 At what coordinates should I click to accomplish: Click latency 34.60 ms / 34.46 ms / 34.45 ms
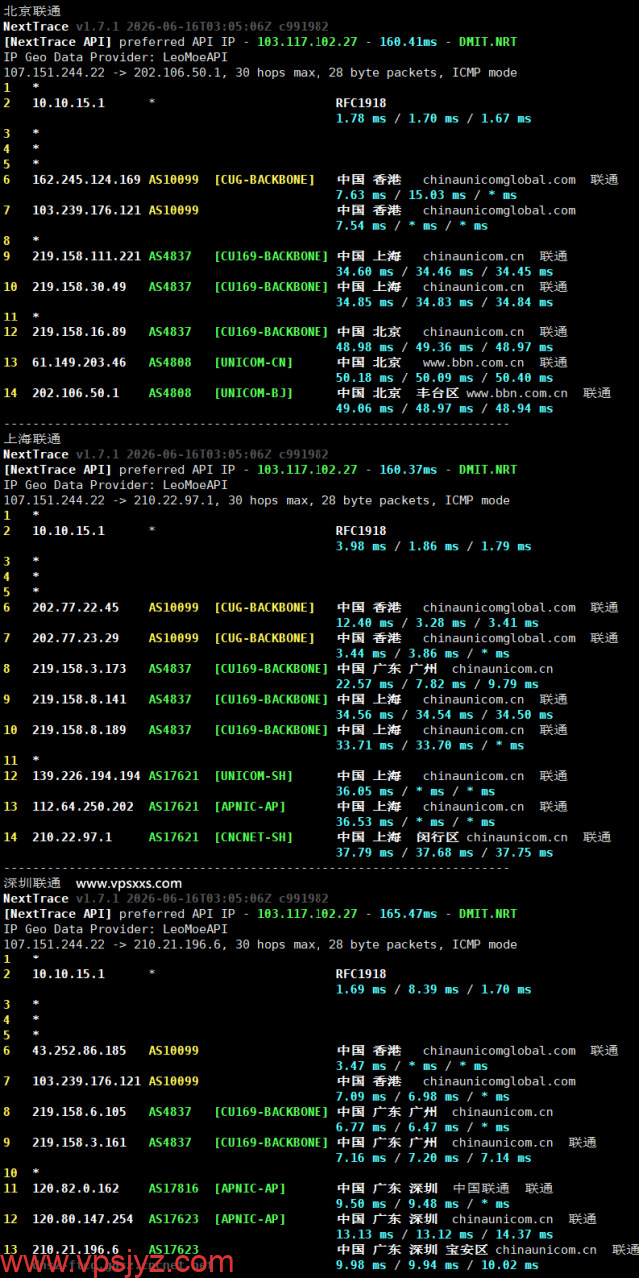tap(445, 271)
